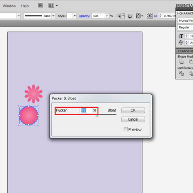Image resolution: width=193 pixels, height=193 pixels.
Task: Click the selected pink circle shape
Action: [29, 115]
